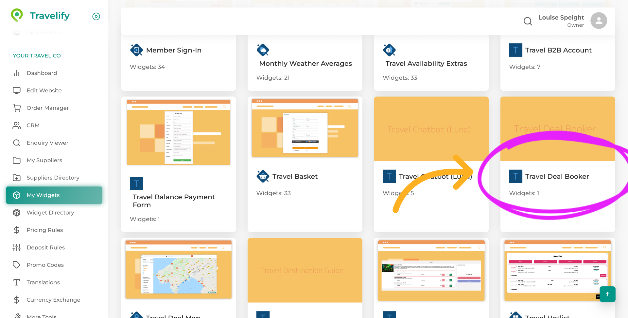Screen dimensions: 628x318
Task: Click the My Widgets cube icon
Action: tap(17, 195)
